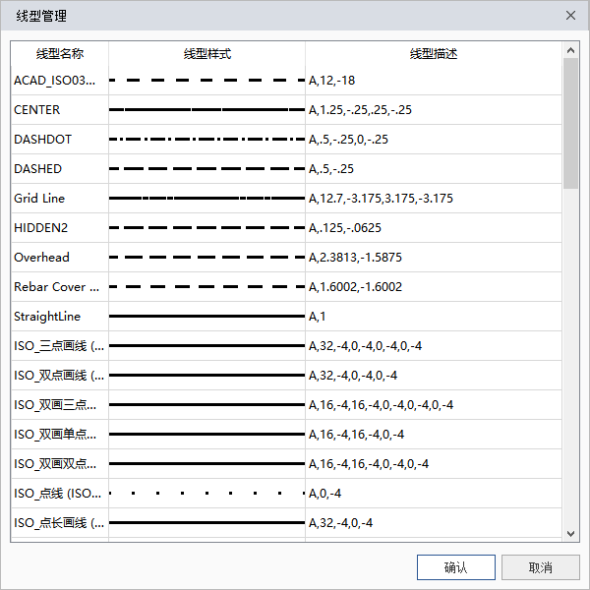This screenshot has width=590, height=590.
Task: Click the HIDDEN2 line style preview
Action: click(206, 228)
